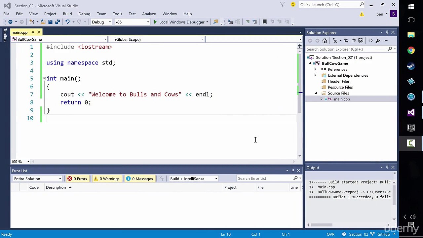
Task: Click the Navigate Backward arrow in toolbar
Action: pos(10,22)
